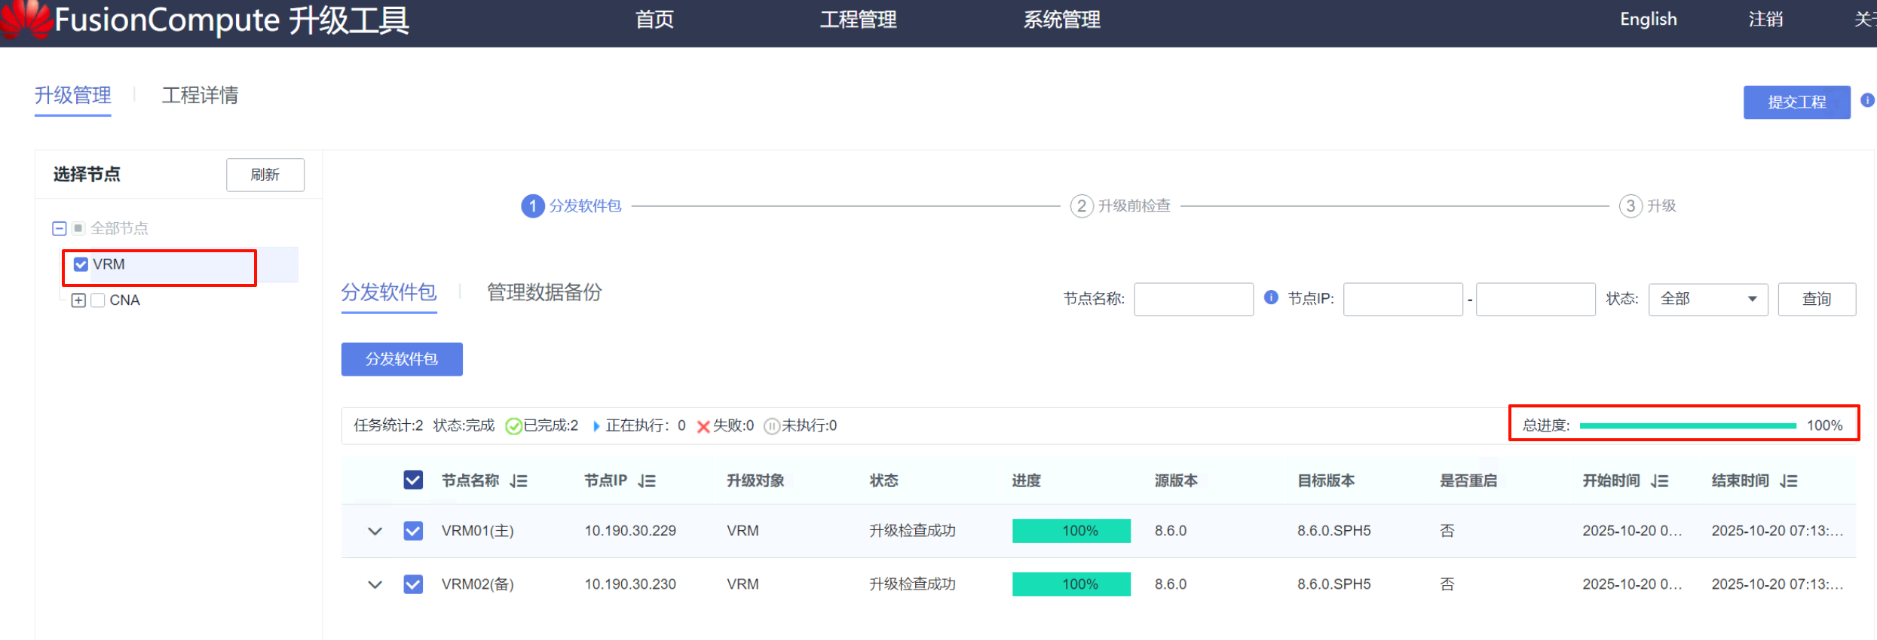Sort by 节点IP column sort icon
The width and height of the screenshot is (1877, 640).
tap(647, 481)
